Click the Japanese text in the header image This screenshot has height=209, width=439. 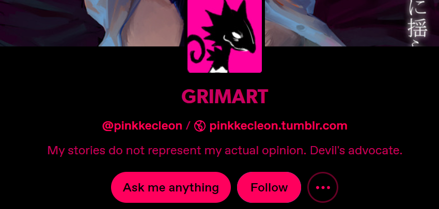point(417,21)
